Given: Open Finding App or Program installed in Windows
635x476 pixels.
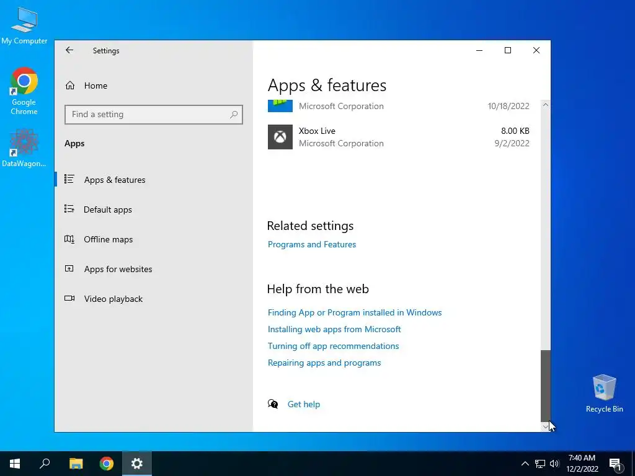Looking at the screenshot, I should click(355, 312).
